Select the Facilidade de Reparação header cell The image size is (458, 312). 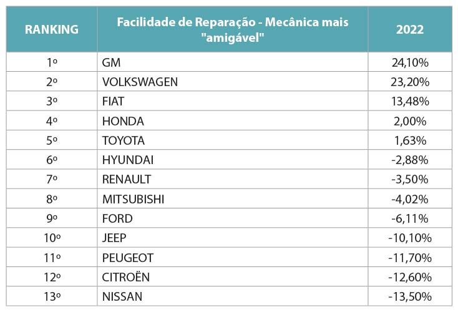coord(232,29)
